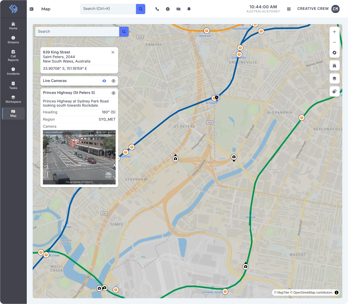The height and width of the screenshot is (304, 348).
Task: Select the train station marker at Newtown
Action: (207, 31)
